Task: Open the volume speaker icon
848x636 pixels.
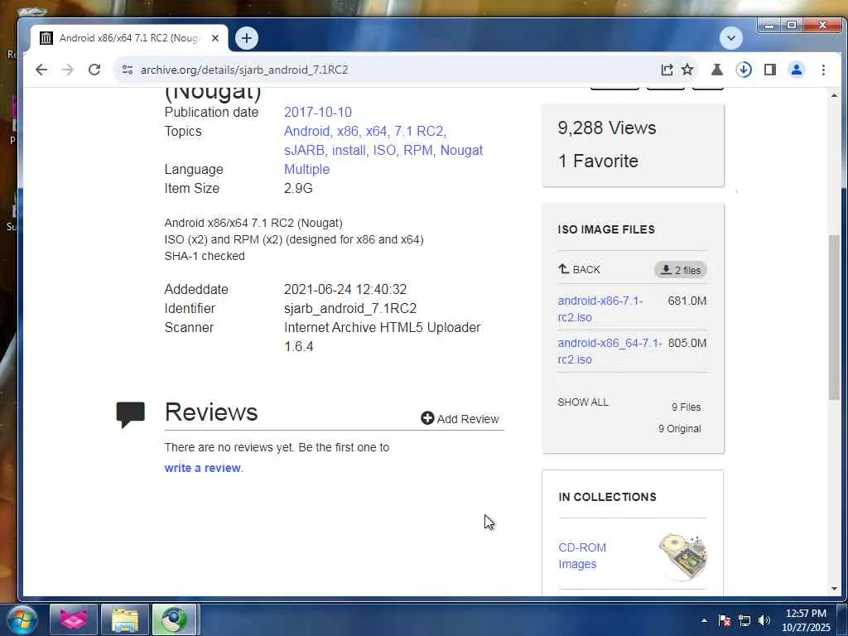Action: [764, 620]
